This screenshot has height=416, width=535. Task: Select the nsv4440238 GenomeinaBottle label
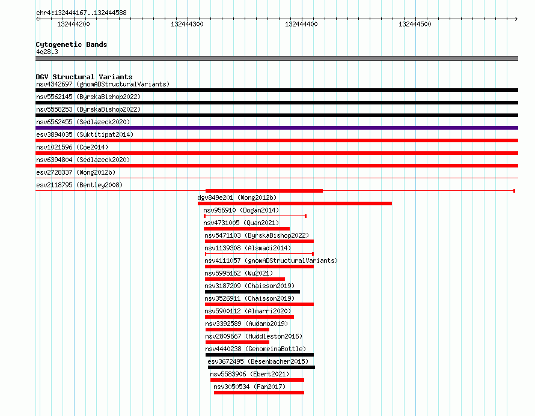255,349
